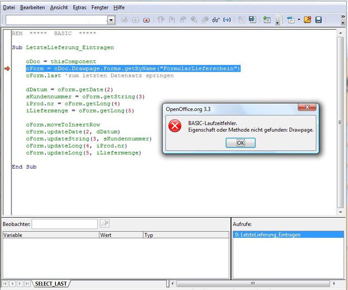Image resolution: width=348 pixels, height=290 pixels.
Task: Click horizontal scrollbar right arrow
Action: tap(334, 283)
